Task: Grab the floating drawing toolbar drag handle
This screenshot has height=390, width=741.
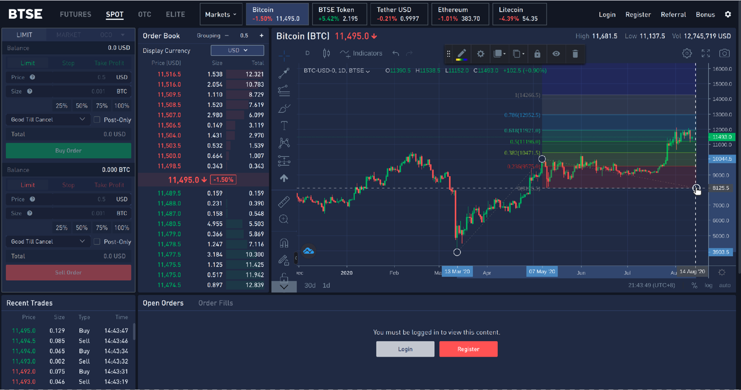Action: [x=449, y=54]
